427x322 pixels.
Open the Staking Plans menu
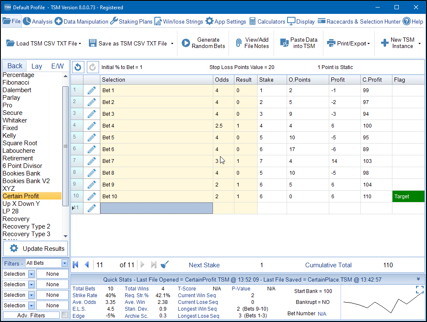coord(131,21)
